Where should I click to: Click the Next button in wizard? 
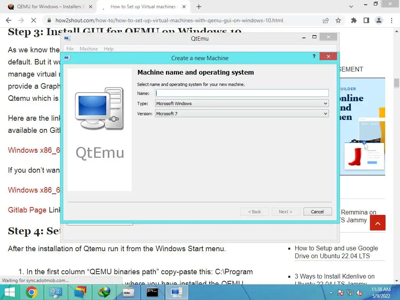pyautogui.click(x=286, y=211)
